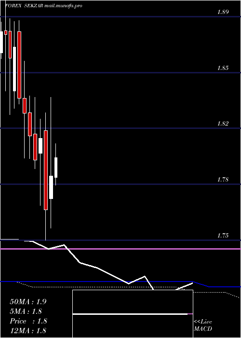Screen dimensions: 241x338
Task: Click the <<Live MACD label
Action: coord(203,325)
